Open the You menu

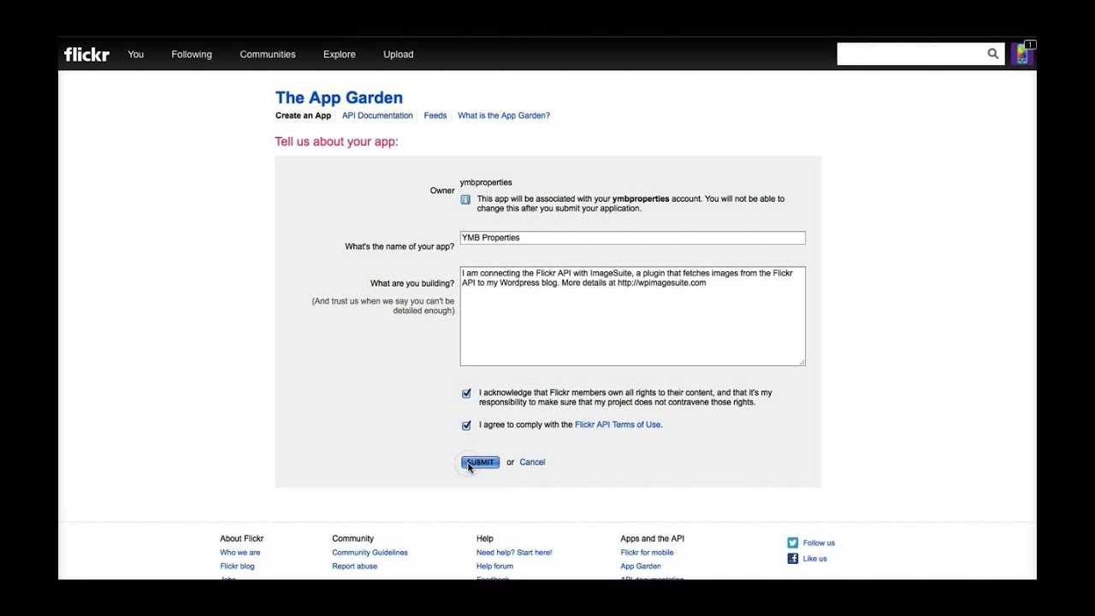(136, 54)
